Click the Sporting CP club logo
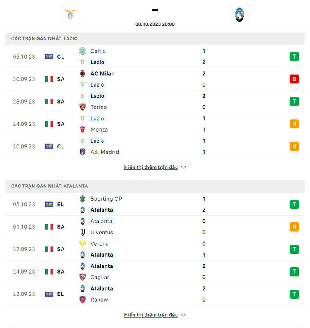Screen dimensions: 310x328 (x=83, y=199)
